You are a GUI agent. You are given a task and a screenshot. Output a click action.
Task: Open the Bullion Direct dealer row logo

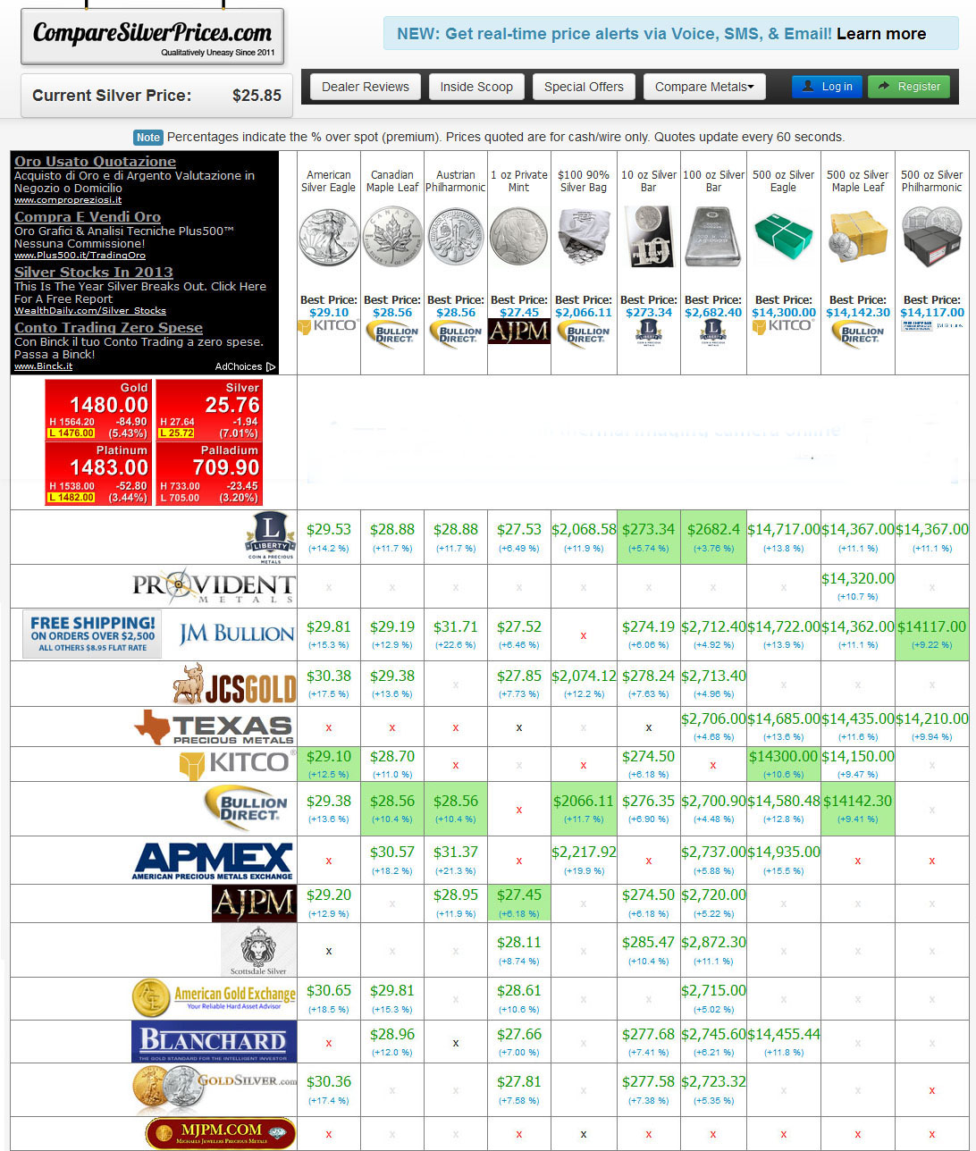pyautogui.click(x=248, y=809)
